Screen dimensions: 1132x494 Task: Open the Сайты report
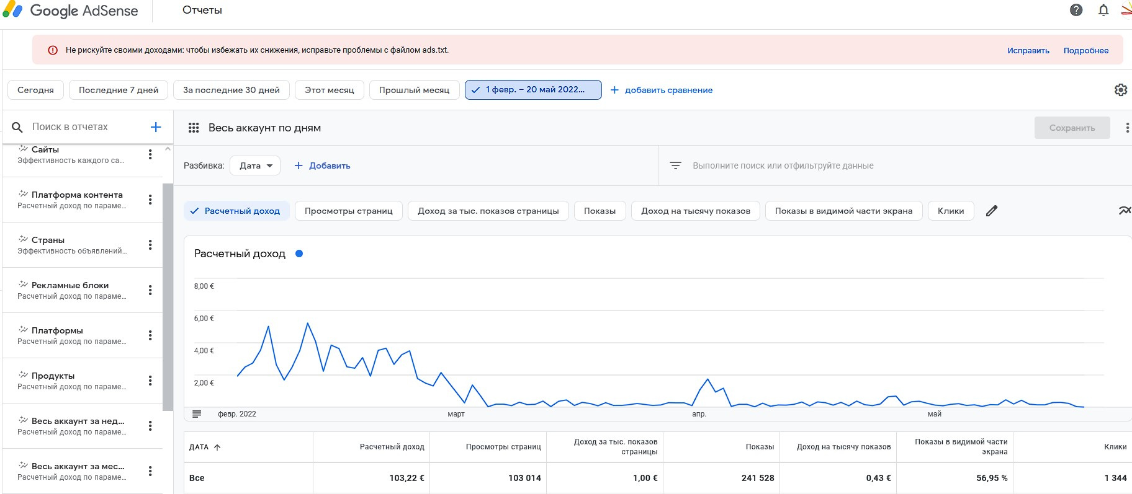(71, 154)
